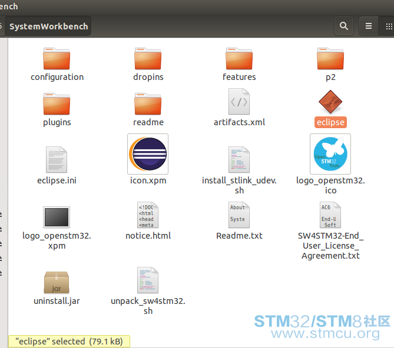Select the install_stlink_udev.sh script
The width and height of the screenshot is (394, 348).
coord(239,159)
